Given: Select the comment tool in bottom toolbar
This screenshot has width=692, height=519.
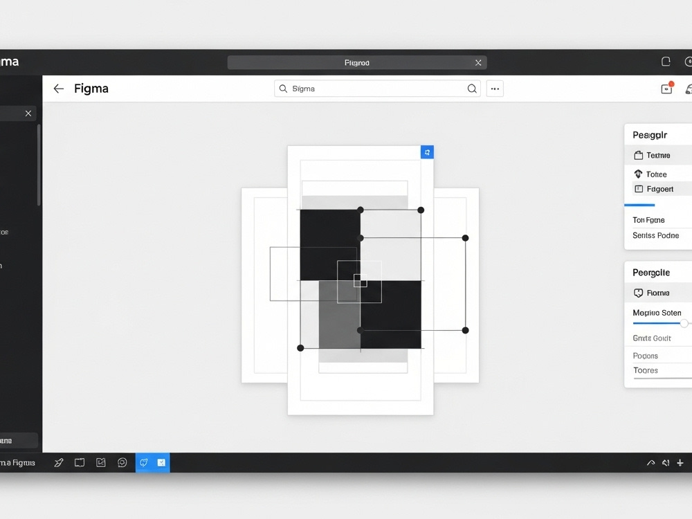Looking at the screenshot, I should tap(122, 462).
